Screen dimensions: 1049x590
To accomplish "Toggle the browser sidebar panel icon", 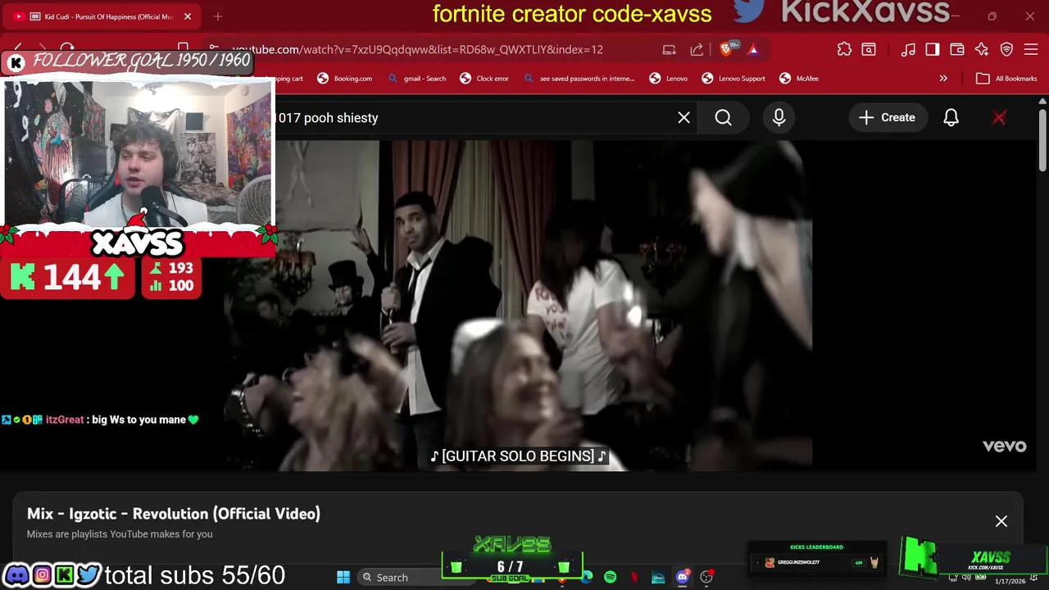I will point(933,49).
